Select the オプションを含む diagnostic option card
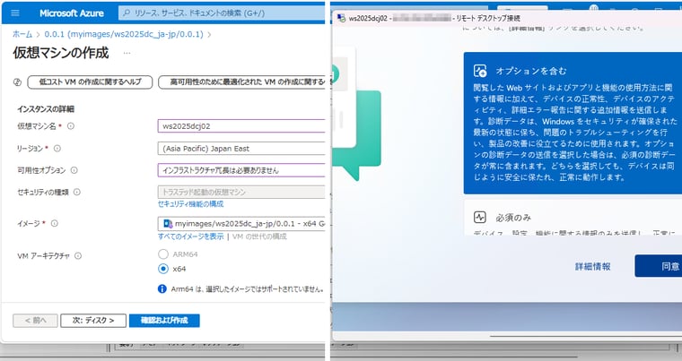 (x=573, y=123)
